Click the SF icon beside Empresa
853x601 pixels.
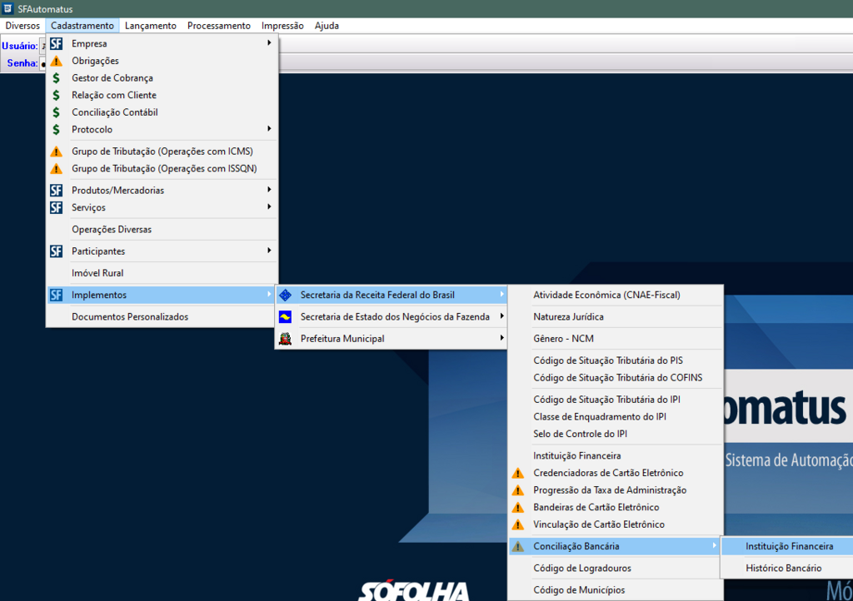coord(56,43)
